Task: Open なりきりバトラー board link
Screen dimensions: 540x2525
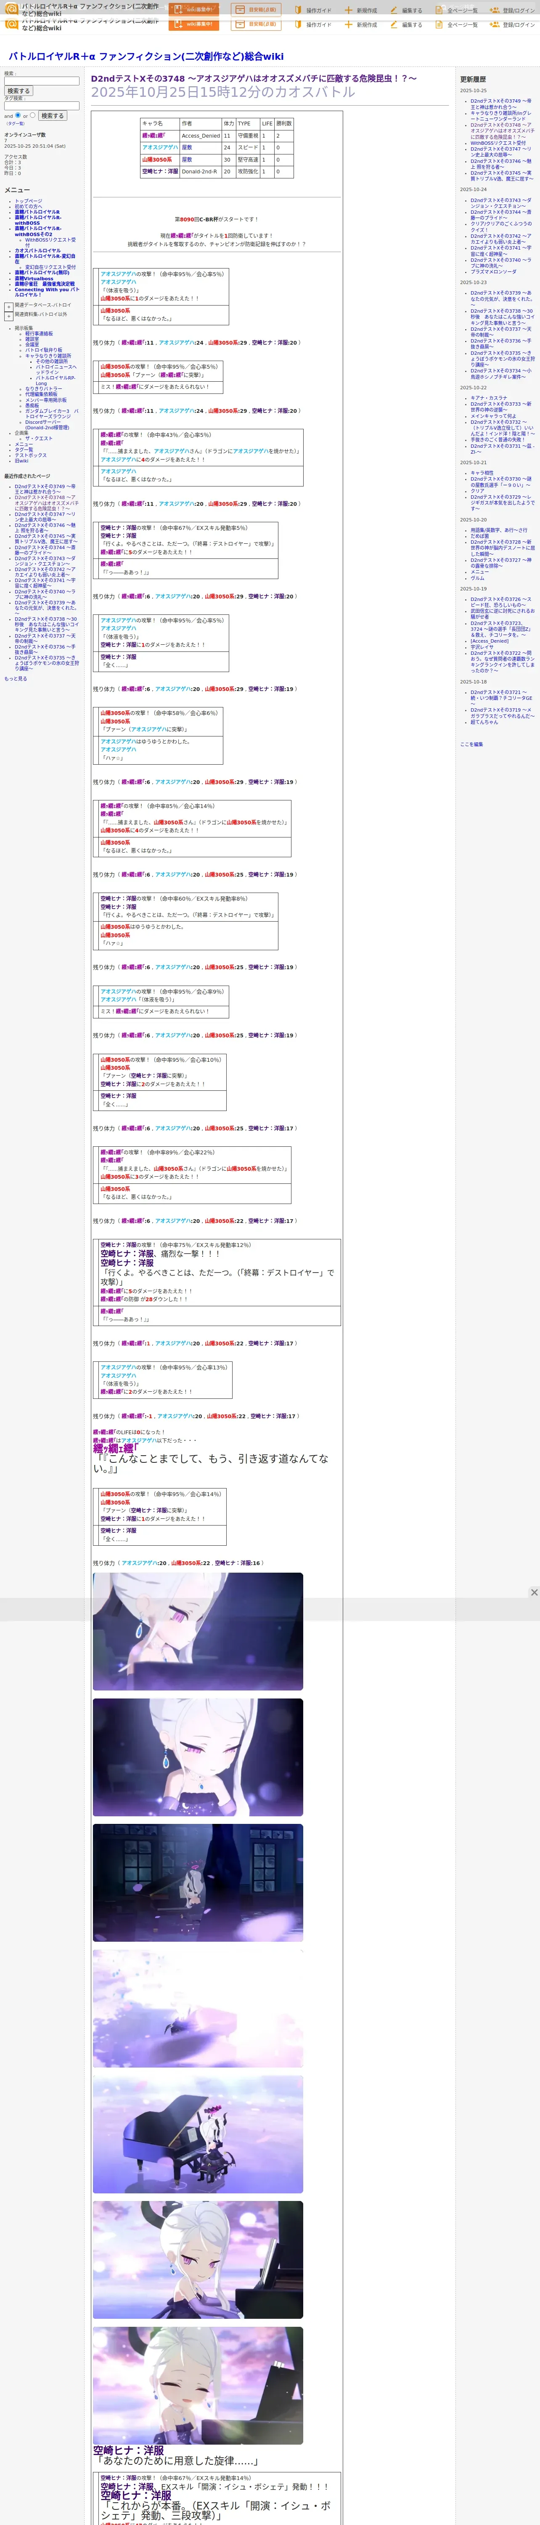Action: tap(43, 389)
